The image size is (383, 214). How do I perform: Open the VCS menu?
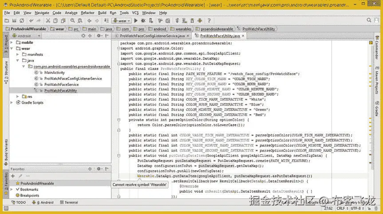point(135,13)
